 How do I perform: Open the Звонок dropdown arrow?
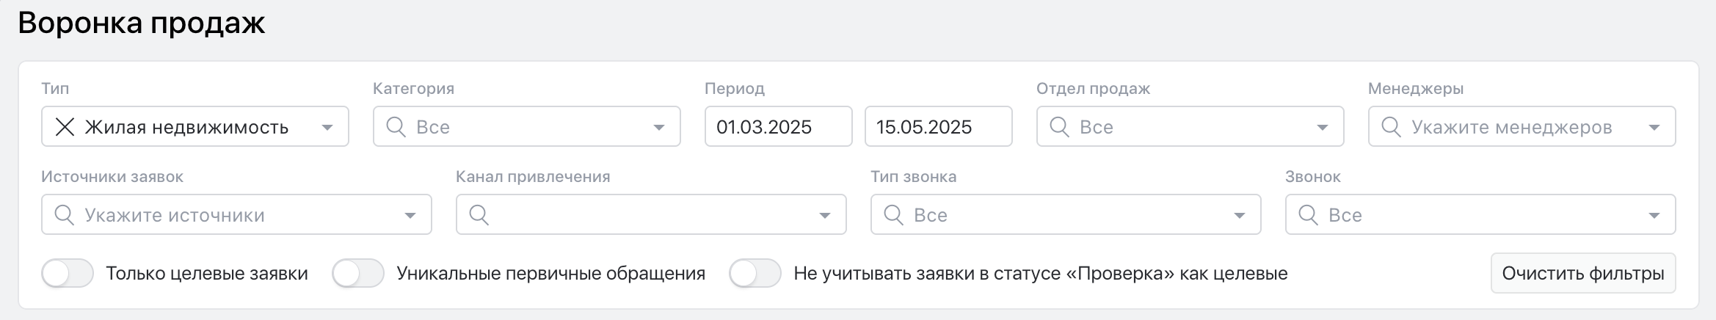1654,216
